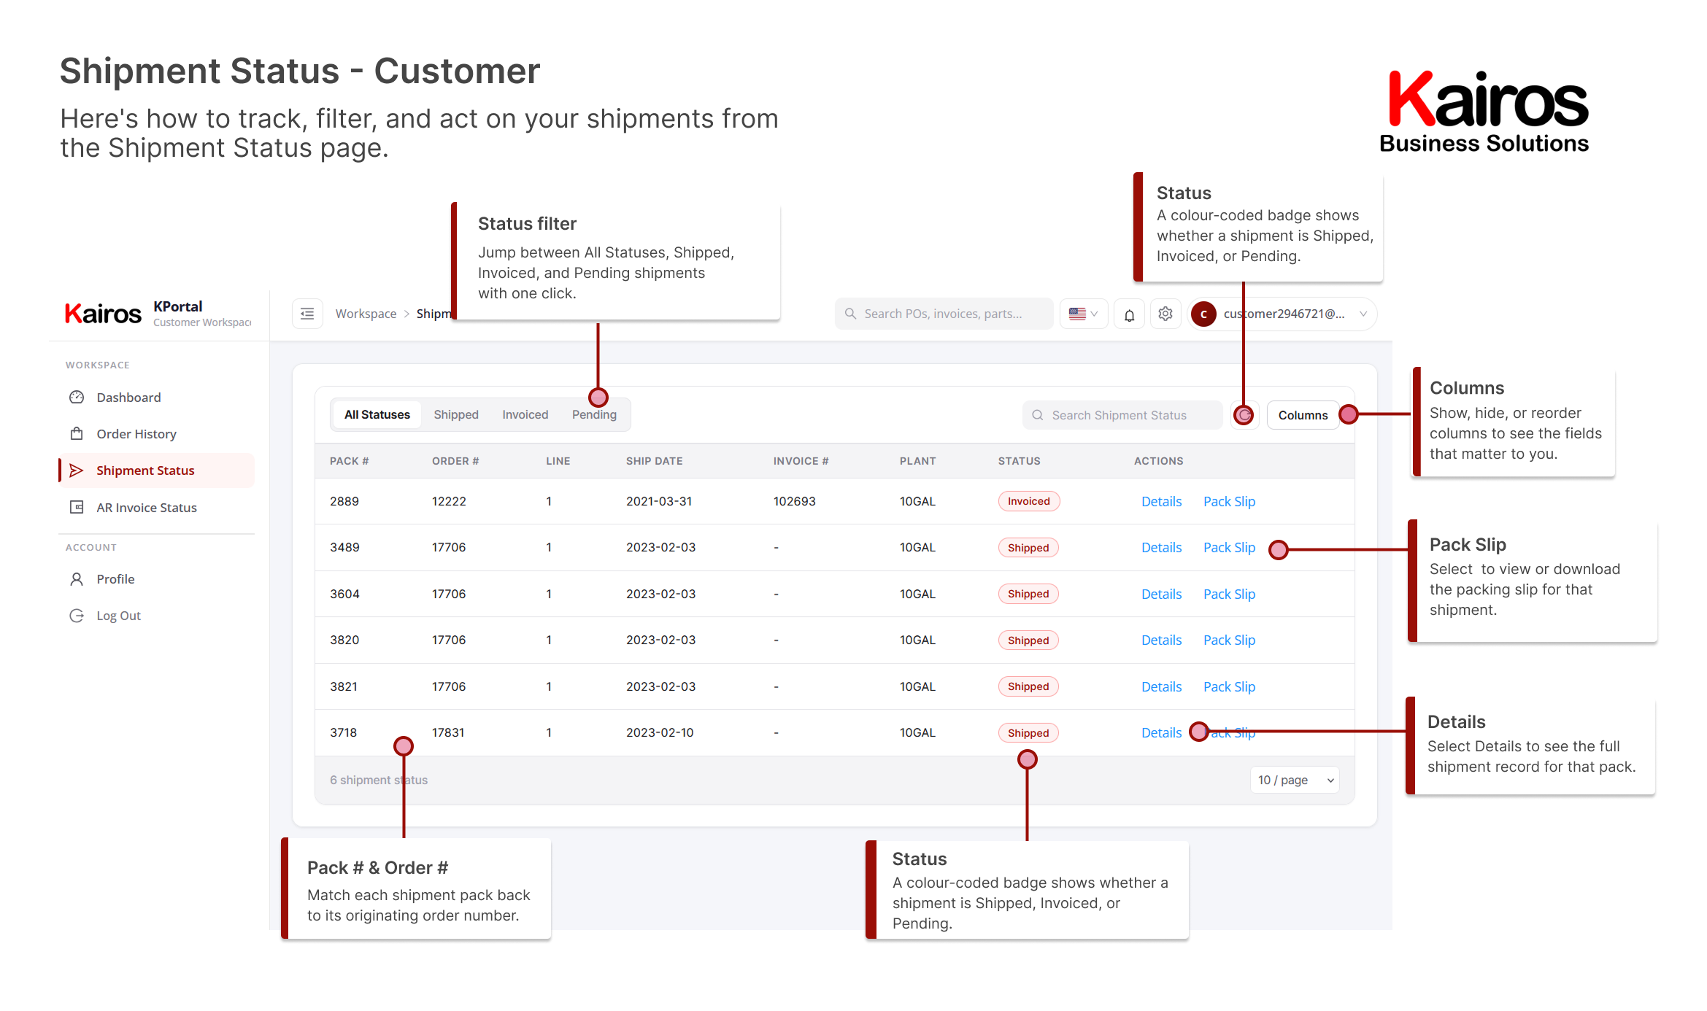Click the Shipment Status arrow icon
Viewport: 1707px width, 1011px height.
click(x=77, y=470)
